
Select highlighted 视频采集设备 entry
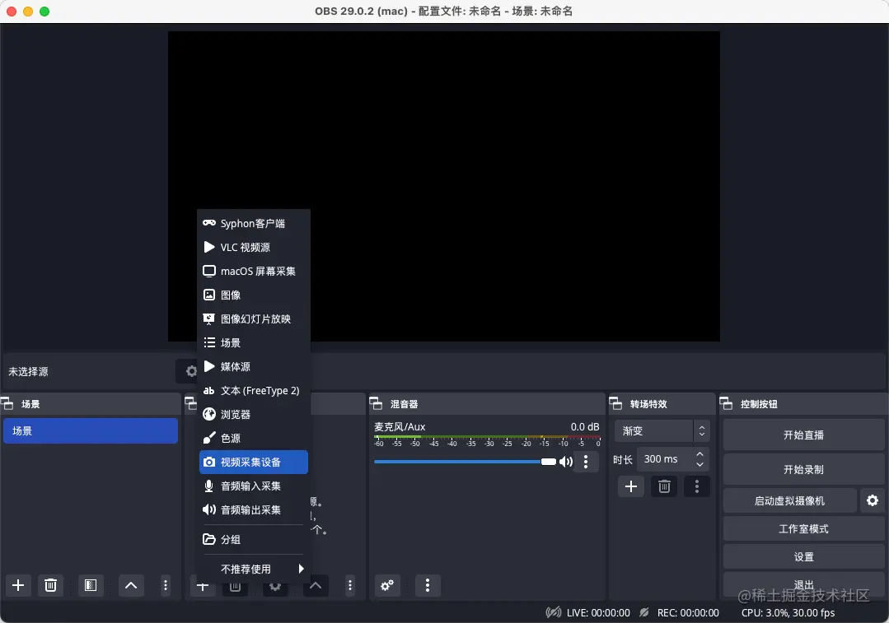pos(254,462)
